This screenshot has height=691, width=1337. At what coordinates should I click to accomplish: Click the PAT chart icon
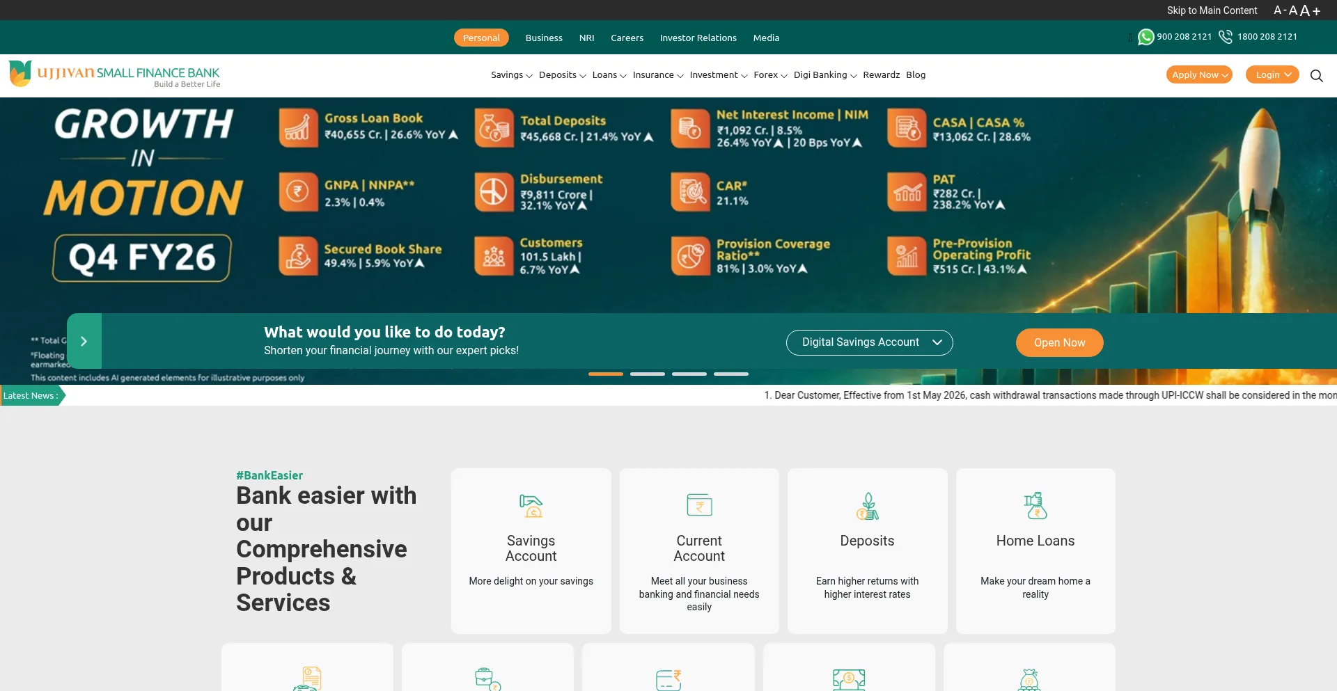coord(907,191)
